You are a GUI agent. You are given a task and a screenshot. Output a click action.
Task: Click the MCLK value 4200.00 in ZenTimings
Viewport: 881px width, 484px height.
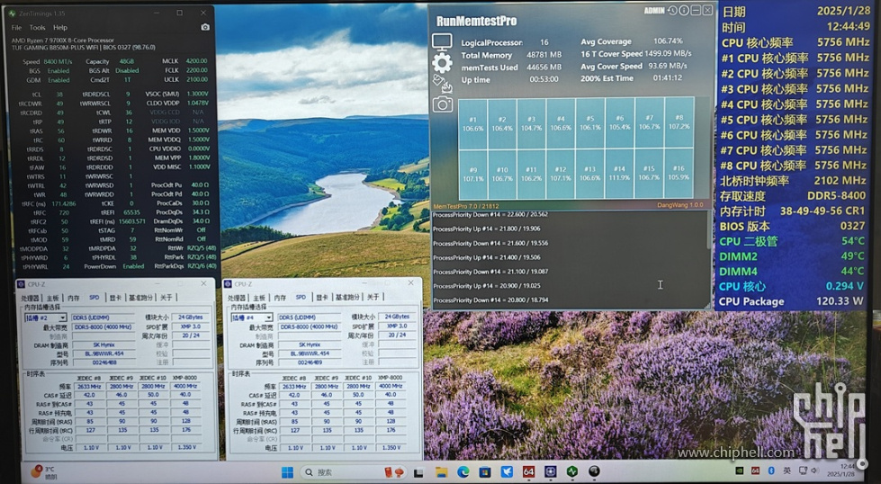pyautogui.click(x=197, y=61)
